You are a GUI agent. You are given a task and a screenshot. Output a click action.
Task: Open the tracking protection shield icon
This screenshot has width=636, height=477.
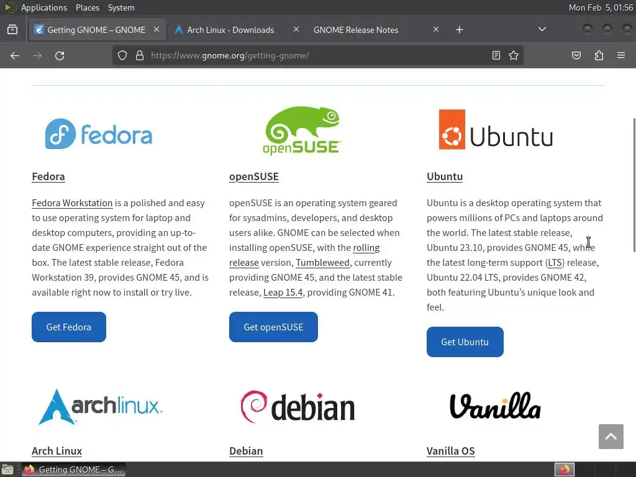click(x=122, y=55)
